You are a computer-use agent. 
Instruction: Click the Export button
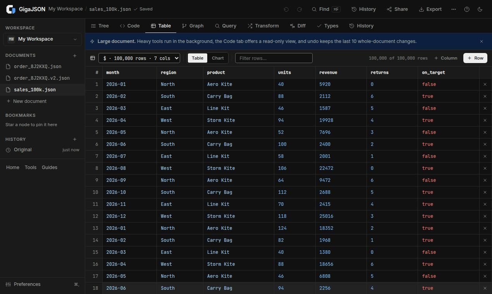click(x=430, y=9)
